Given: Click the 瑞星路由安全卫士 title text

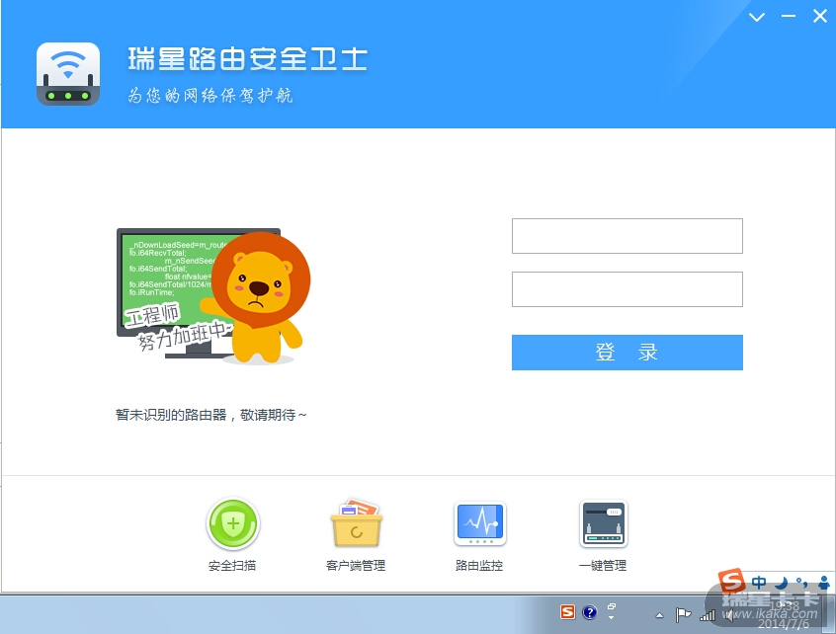Looking at the screenshot, I should [x=247, y=58].
